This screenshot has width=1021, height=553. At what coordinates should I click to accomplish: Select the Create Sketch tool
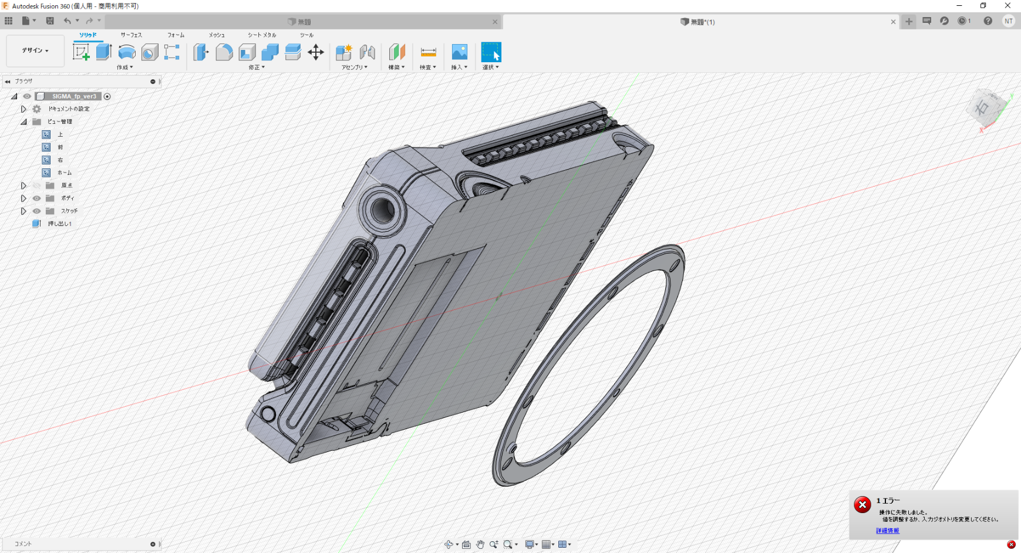pos(81,52)
